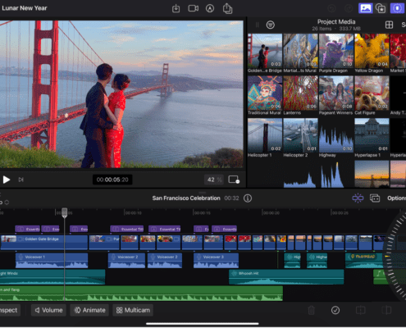The image size is (406, 328).
Task: Select the green Yin and Yang music clip
Action: 141,294
